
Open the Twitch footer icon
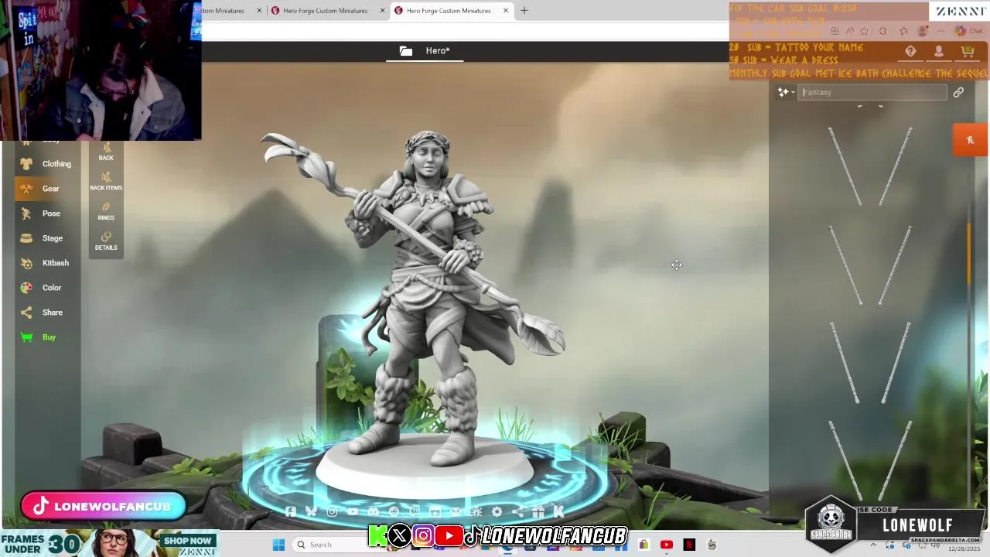(x=415, y=511)
